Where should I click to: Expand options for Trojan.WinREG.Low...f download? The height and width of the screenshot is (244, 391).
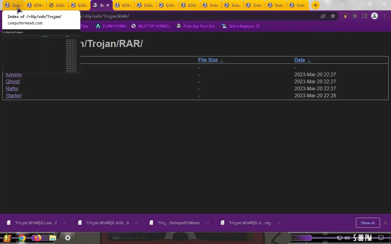(65, 223)
